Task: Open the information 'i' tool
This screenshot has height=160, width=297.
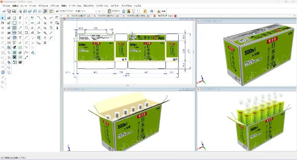Action: click(x=57, y=28)
